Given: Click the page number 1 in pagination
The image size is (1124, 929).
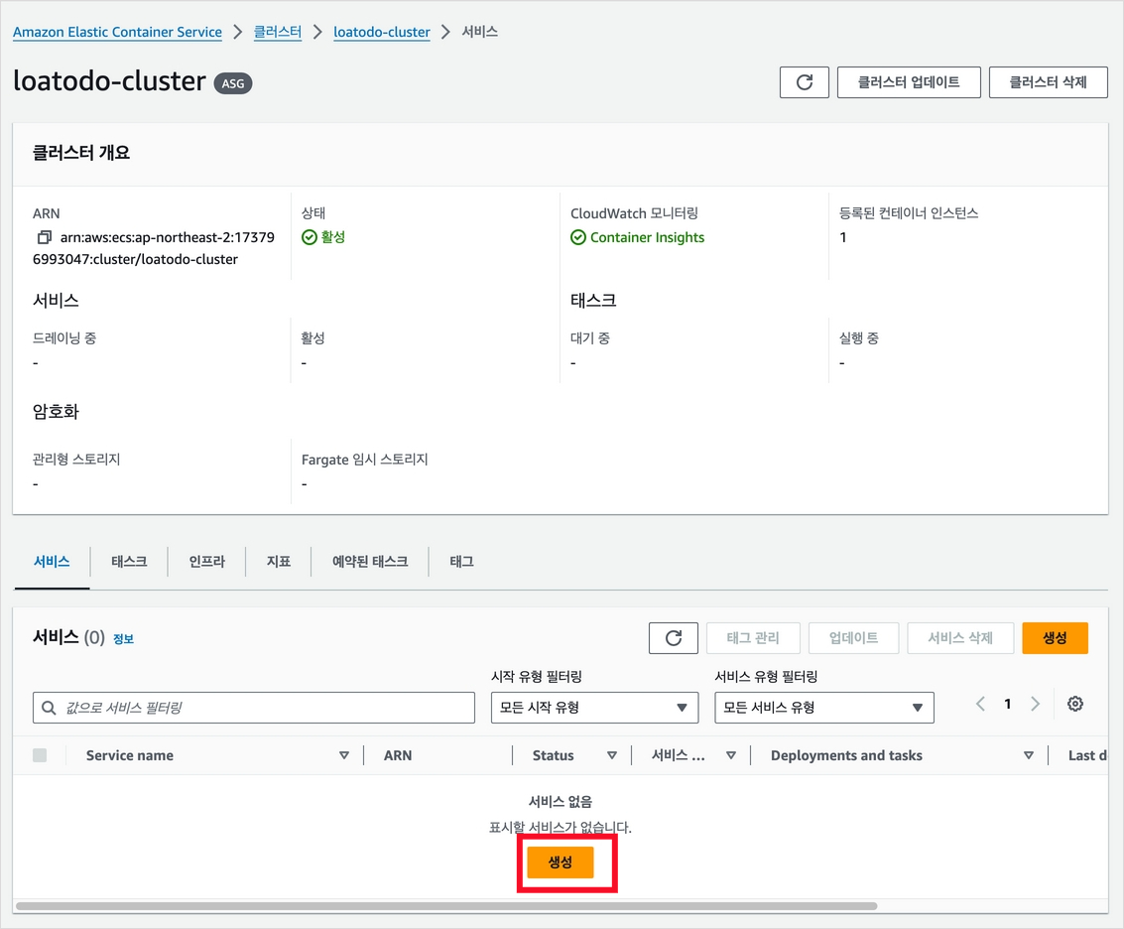Looking at the screenshot, I should [1007, 704].
